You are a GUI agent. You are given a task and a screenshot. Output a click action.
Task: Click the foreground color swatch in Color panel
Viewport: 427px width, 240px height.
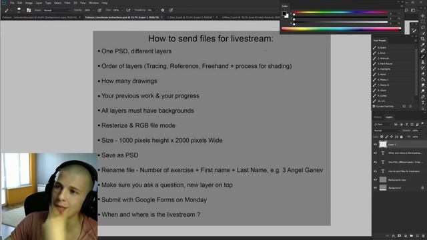[284, 13]
